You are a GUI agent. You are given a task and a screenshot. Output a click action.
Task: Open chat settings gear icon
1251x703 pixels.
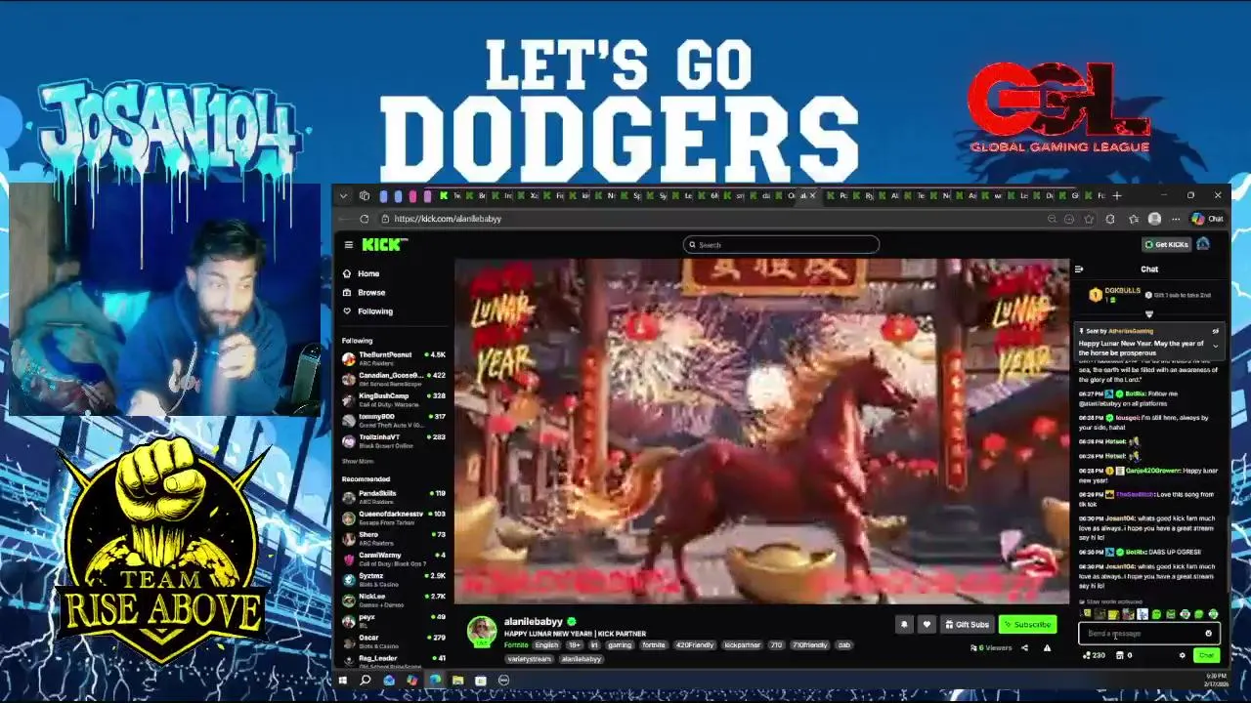(1182, 655)
